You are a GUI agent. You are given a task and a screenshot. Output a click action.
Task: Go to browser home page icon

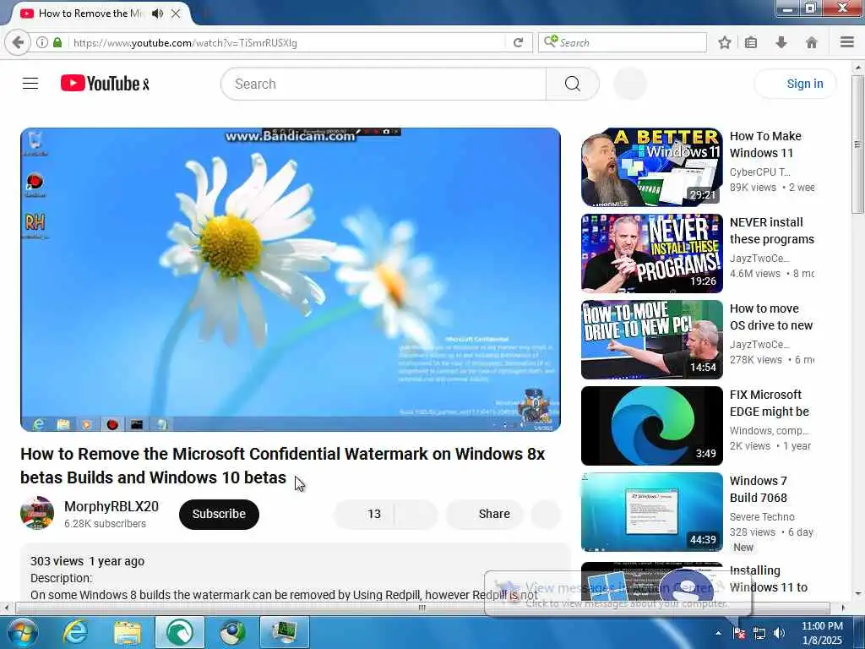click(x=812, y=42)
